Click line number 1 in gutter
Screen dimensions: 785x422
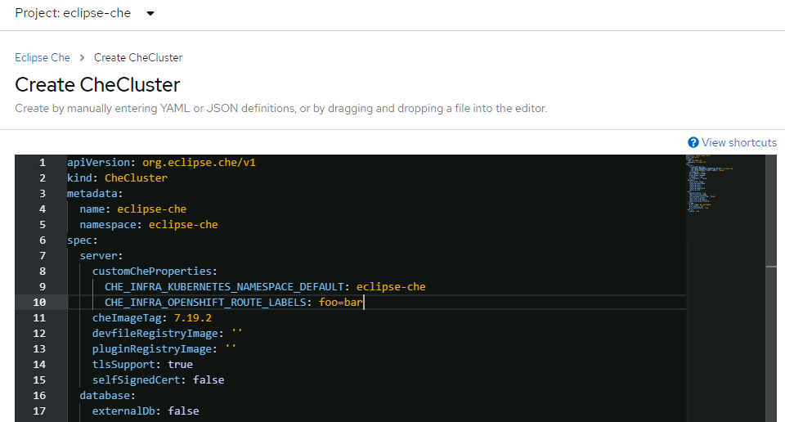(x=42, y=162)
